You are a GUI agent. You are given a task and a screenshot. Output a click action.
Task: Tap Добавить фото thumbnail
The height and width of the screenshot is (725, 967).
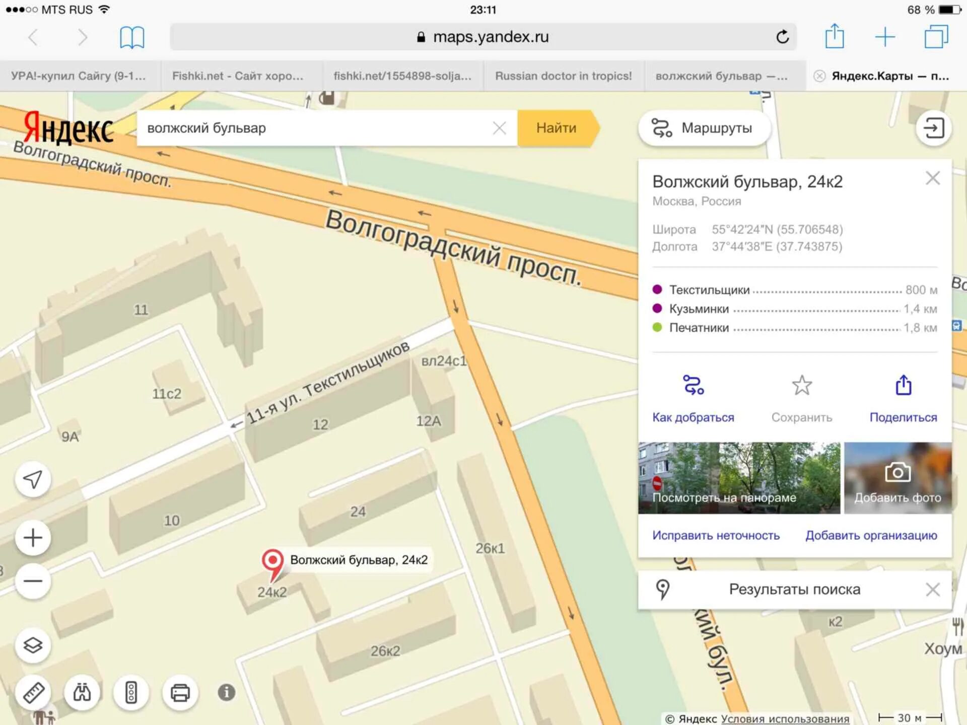pos(898,478)
